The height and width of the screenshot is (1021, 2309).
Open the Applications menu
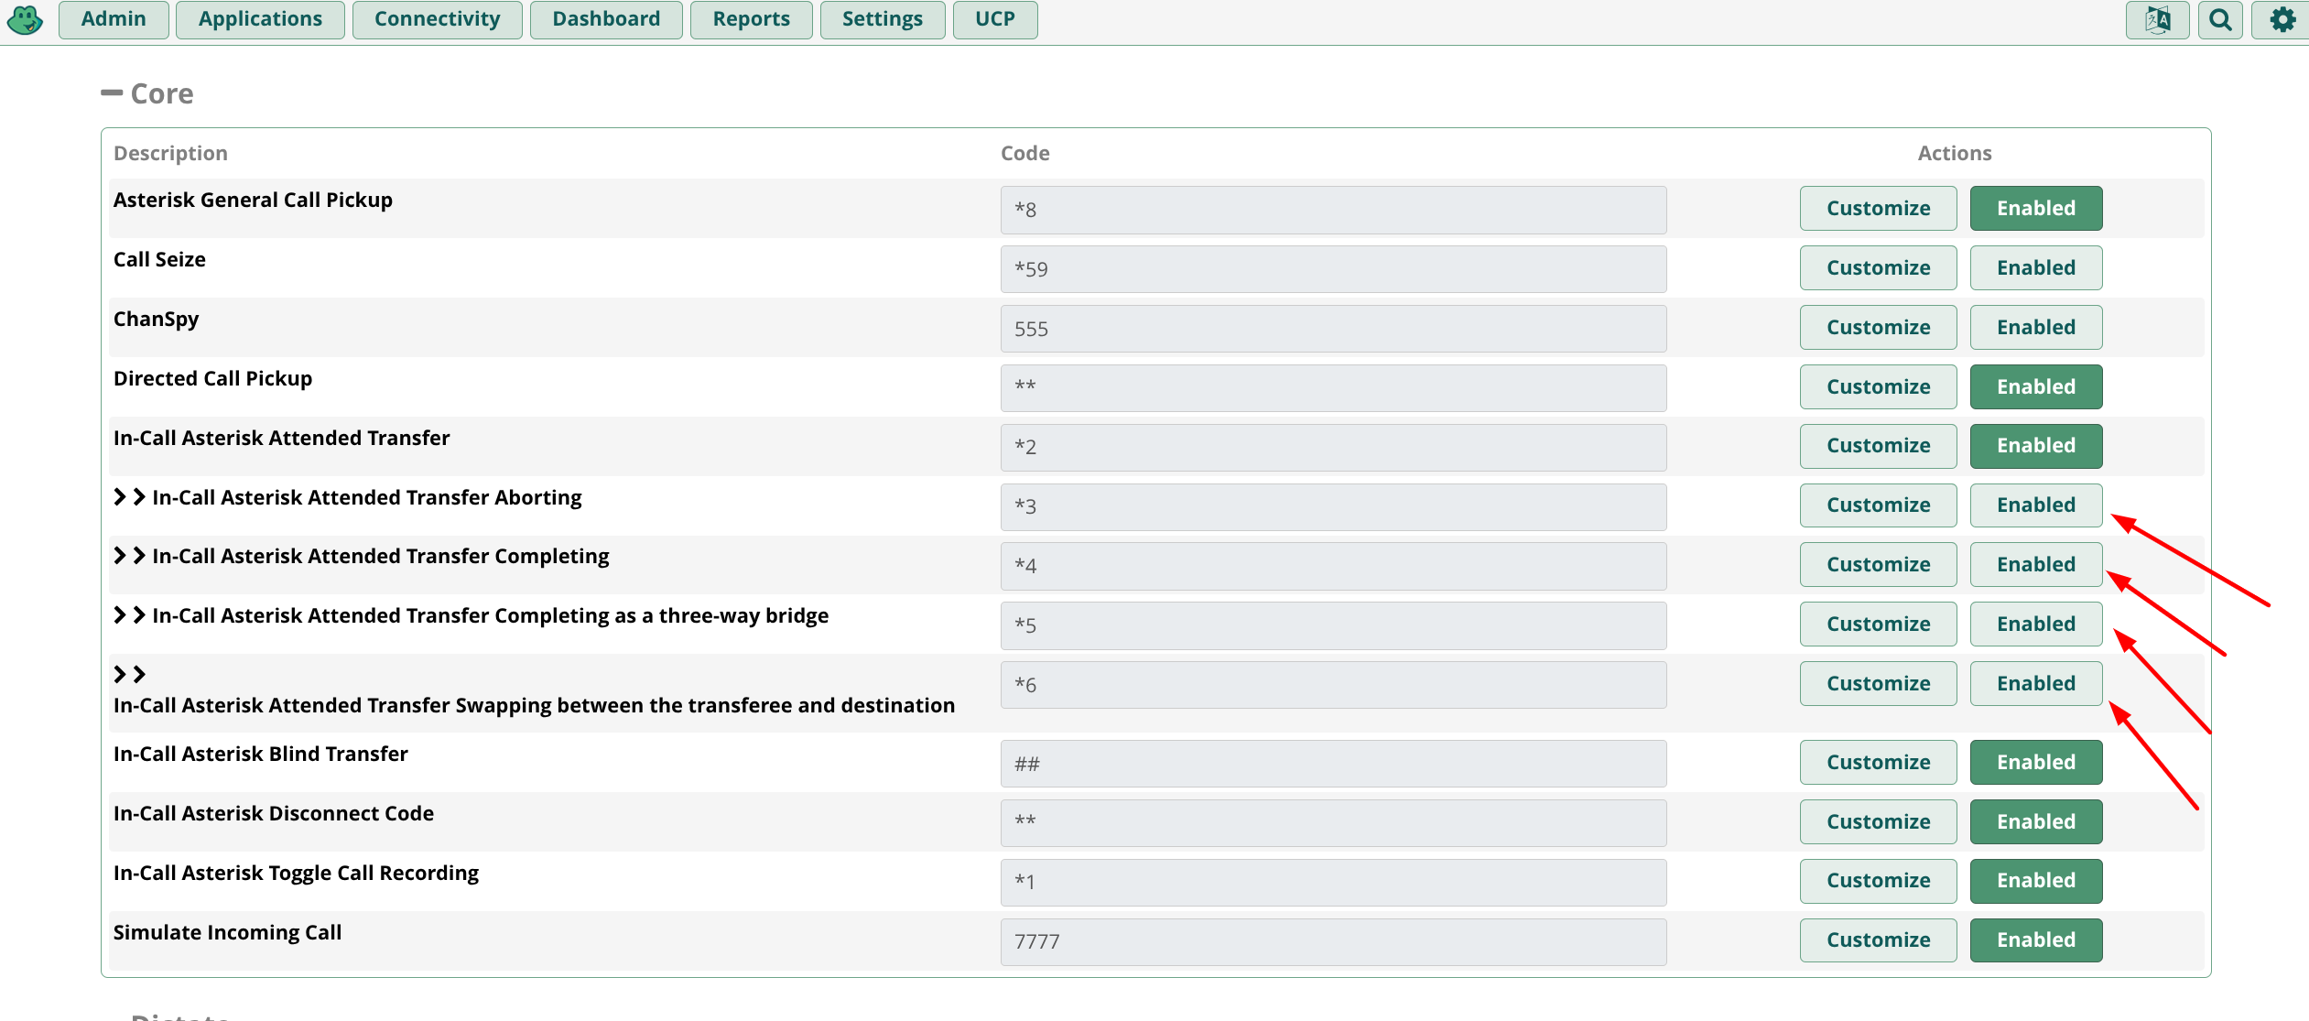[260, 20]
